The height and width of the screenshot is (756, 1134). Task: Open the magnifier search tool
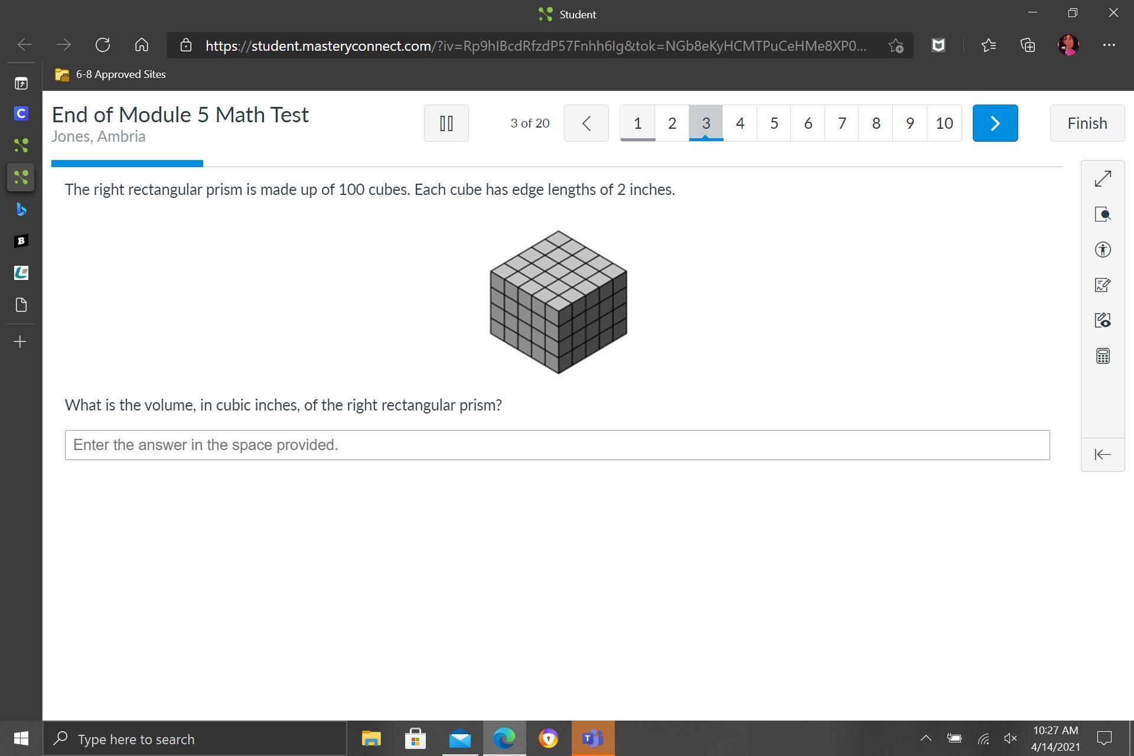(1103, 214)
